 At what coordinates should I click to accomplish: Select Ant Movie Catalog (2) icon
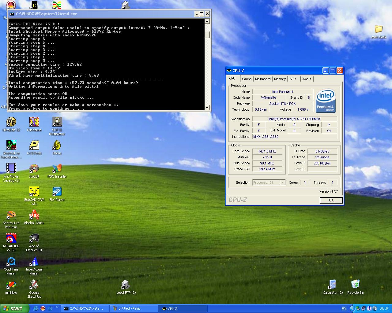pos(11,173)
